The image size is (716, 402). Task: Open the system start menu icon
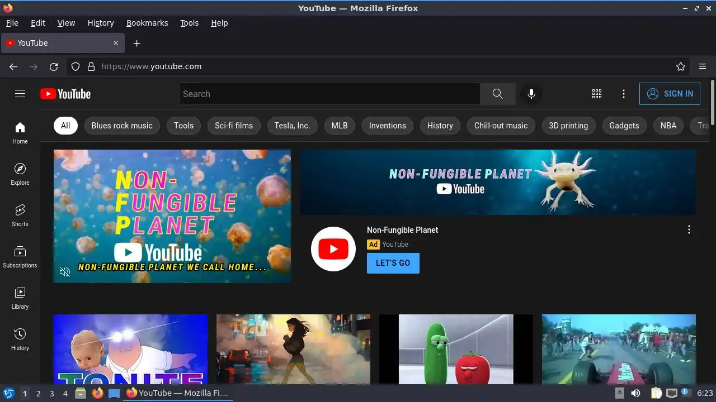pyautogui.click(x=8, y=394)
